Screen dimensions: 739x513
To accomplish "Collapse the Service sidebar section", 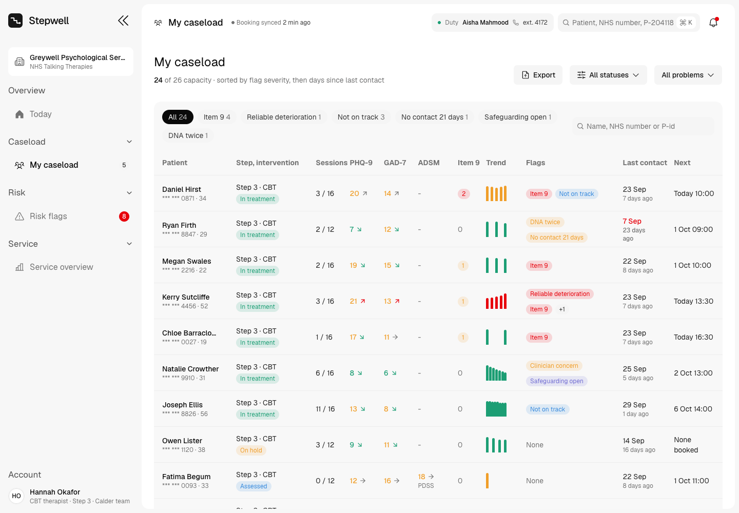I will pos(129,244).
